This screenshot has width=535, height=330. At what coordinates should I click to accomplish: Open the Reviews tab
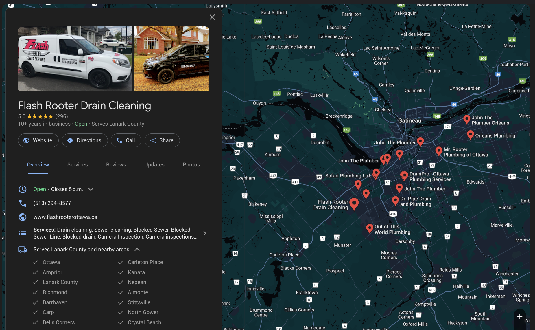[x=116, y=165]
